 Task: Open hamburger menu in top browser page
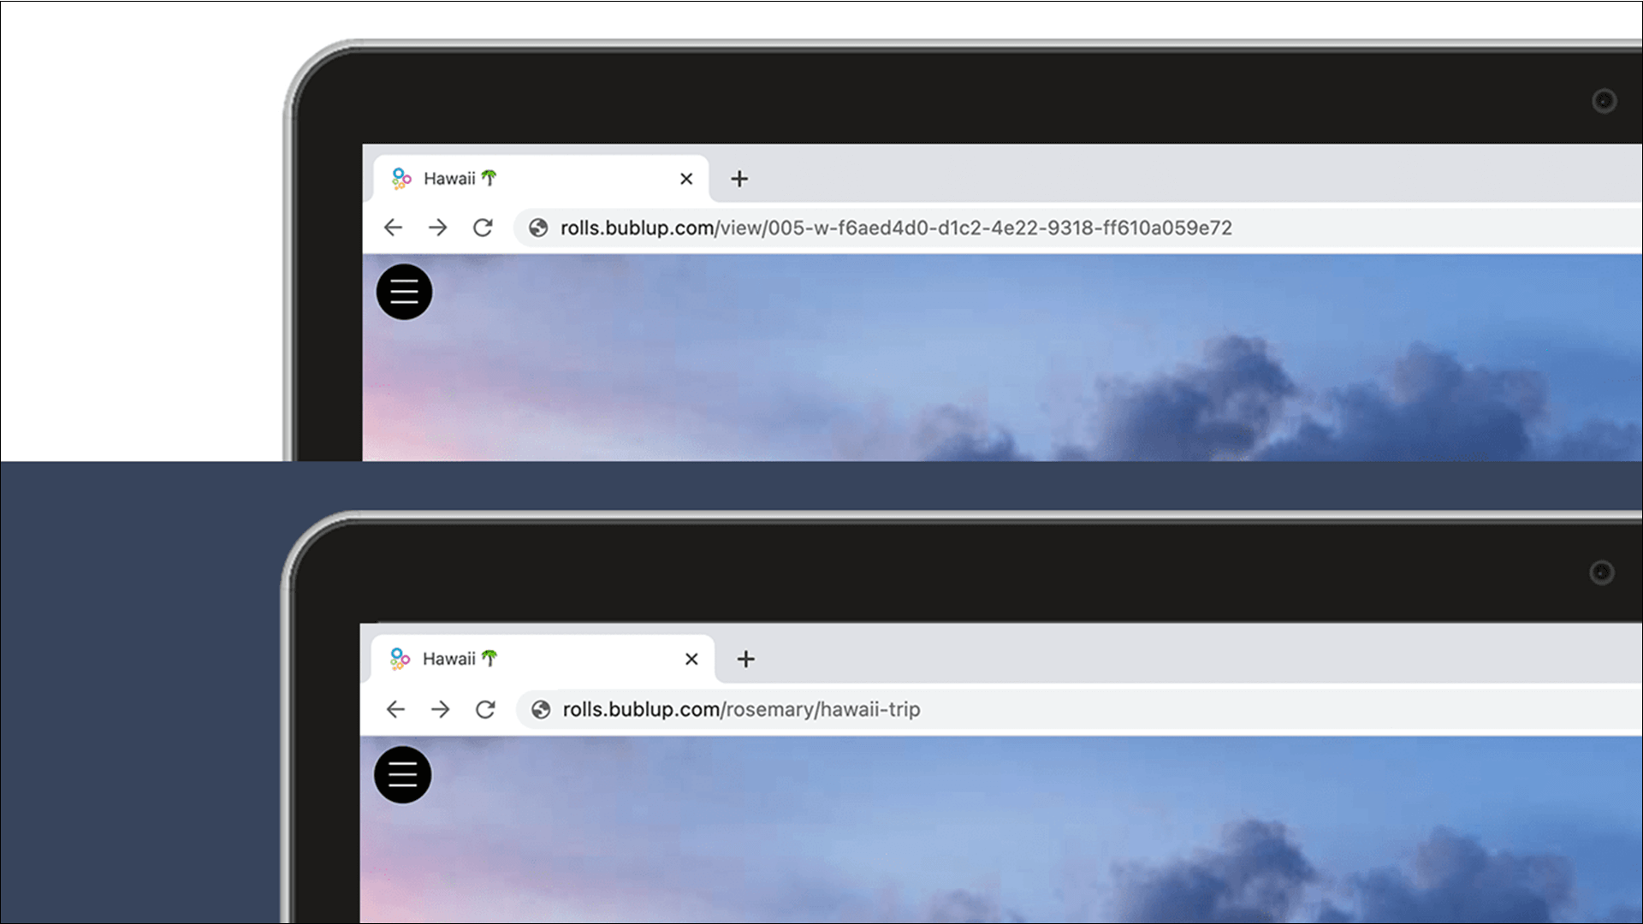pyautogui.click(x=404, y=292)
